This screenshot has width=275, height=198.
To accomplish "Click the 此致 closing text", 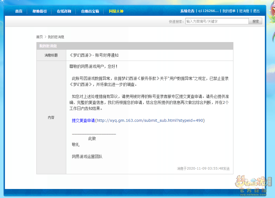I will pyautogui.click(x=92, y=139).
